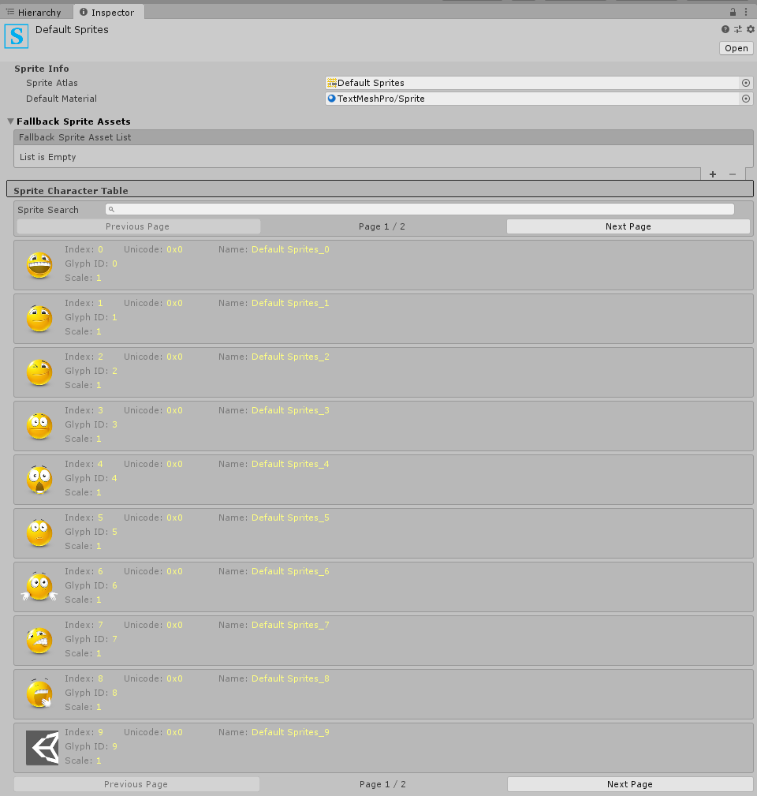The image size is (757, 796).
Task: Click the gear settings icon
Action: [x=750, y=29]
